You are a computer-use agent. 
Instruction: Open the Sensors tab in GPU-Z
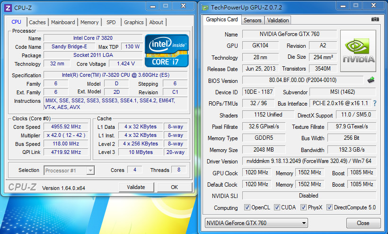click(x=252, y=20)
